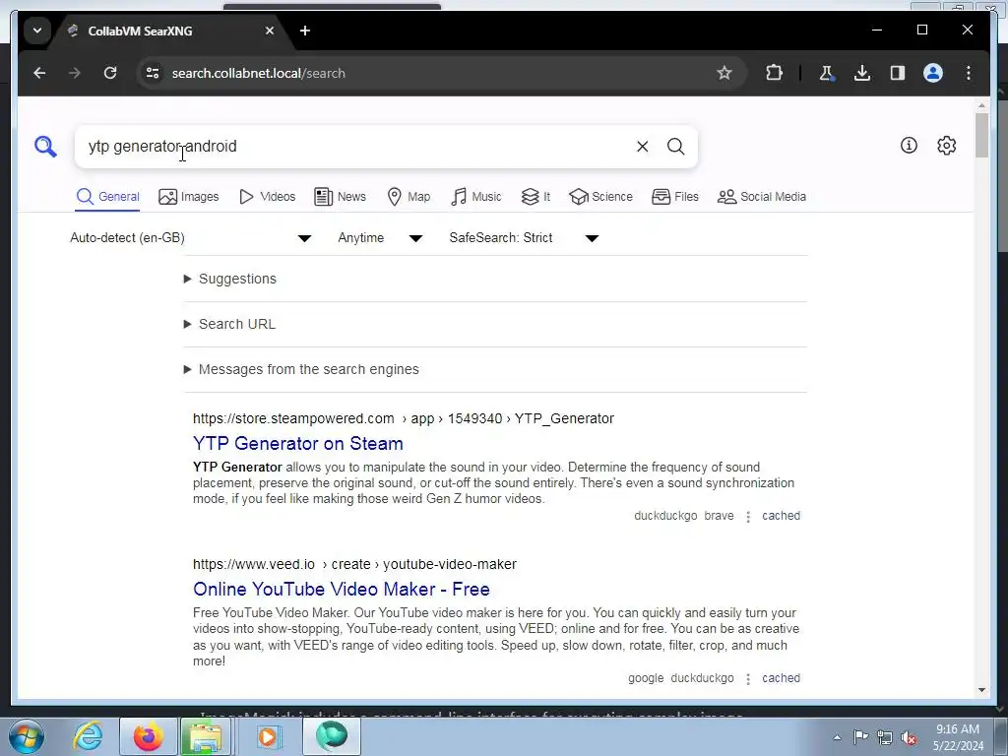
Task: Open network tray icon
Action: tap(885, 738)
